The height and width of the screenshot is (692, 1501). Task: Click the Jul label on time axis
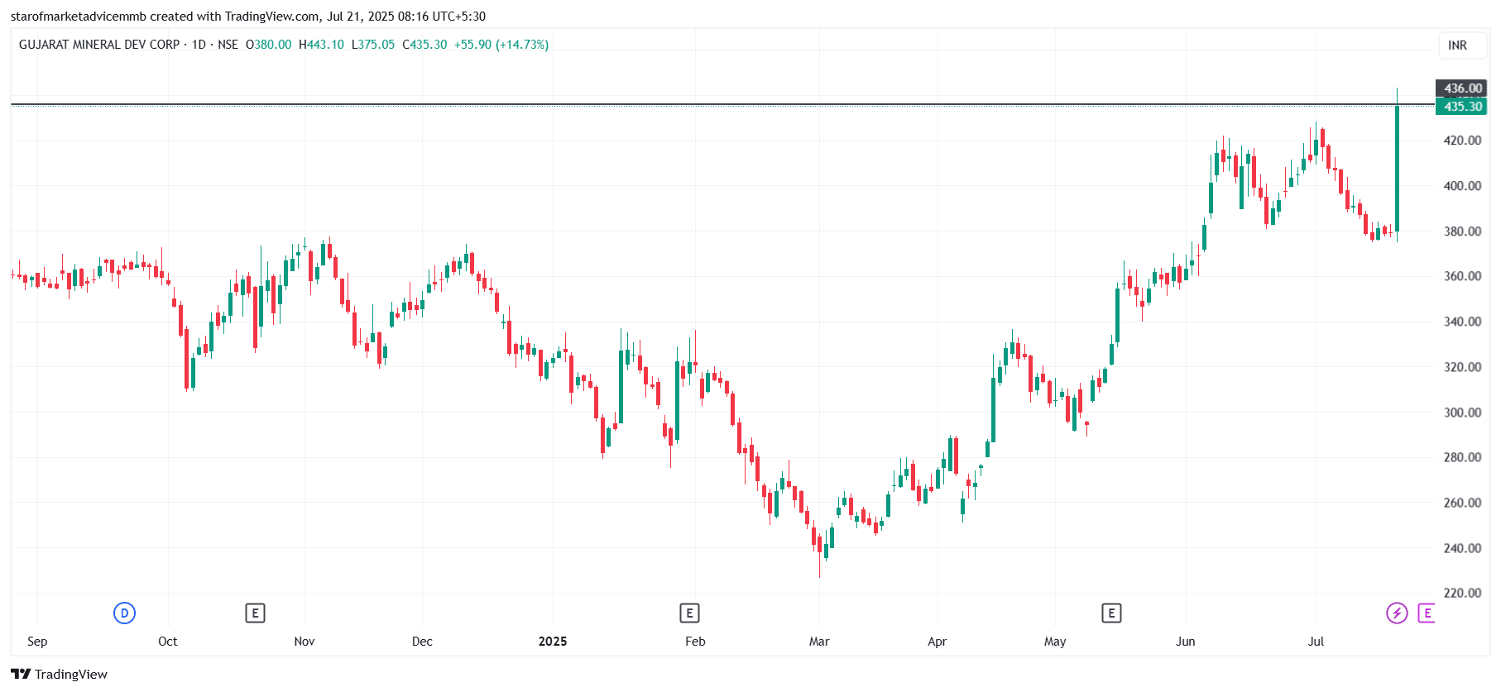1316,642
